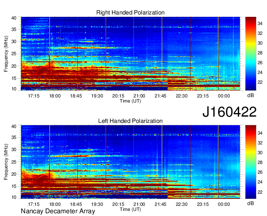Click 21:45 tick under Right Handed plot
The image size is (267, 216).
coord(161,96)
